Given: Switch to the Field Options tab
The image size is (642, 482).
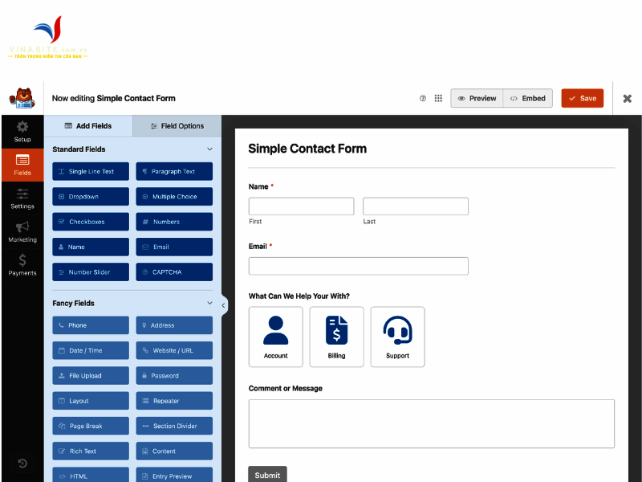Looking at the screenshot, I should tap(177, 126).
